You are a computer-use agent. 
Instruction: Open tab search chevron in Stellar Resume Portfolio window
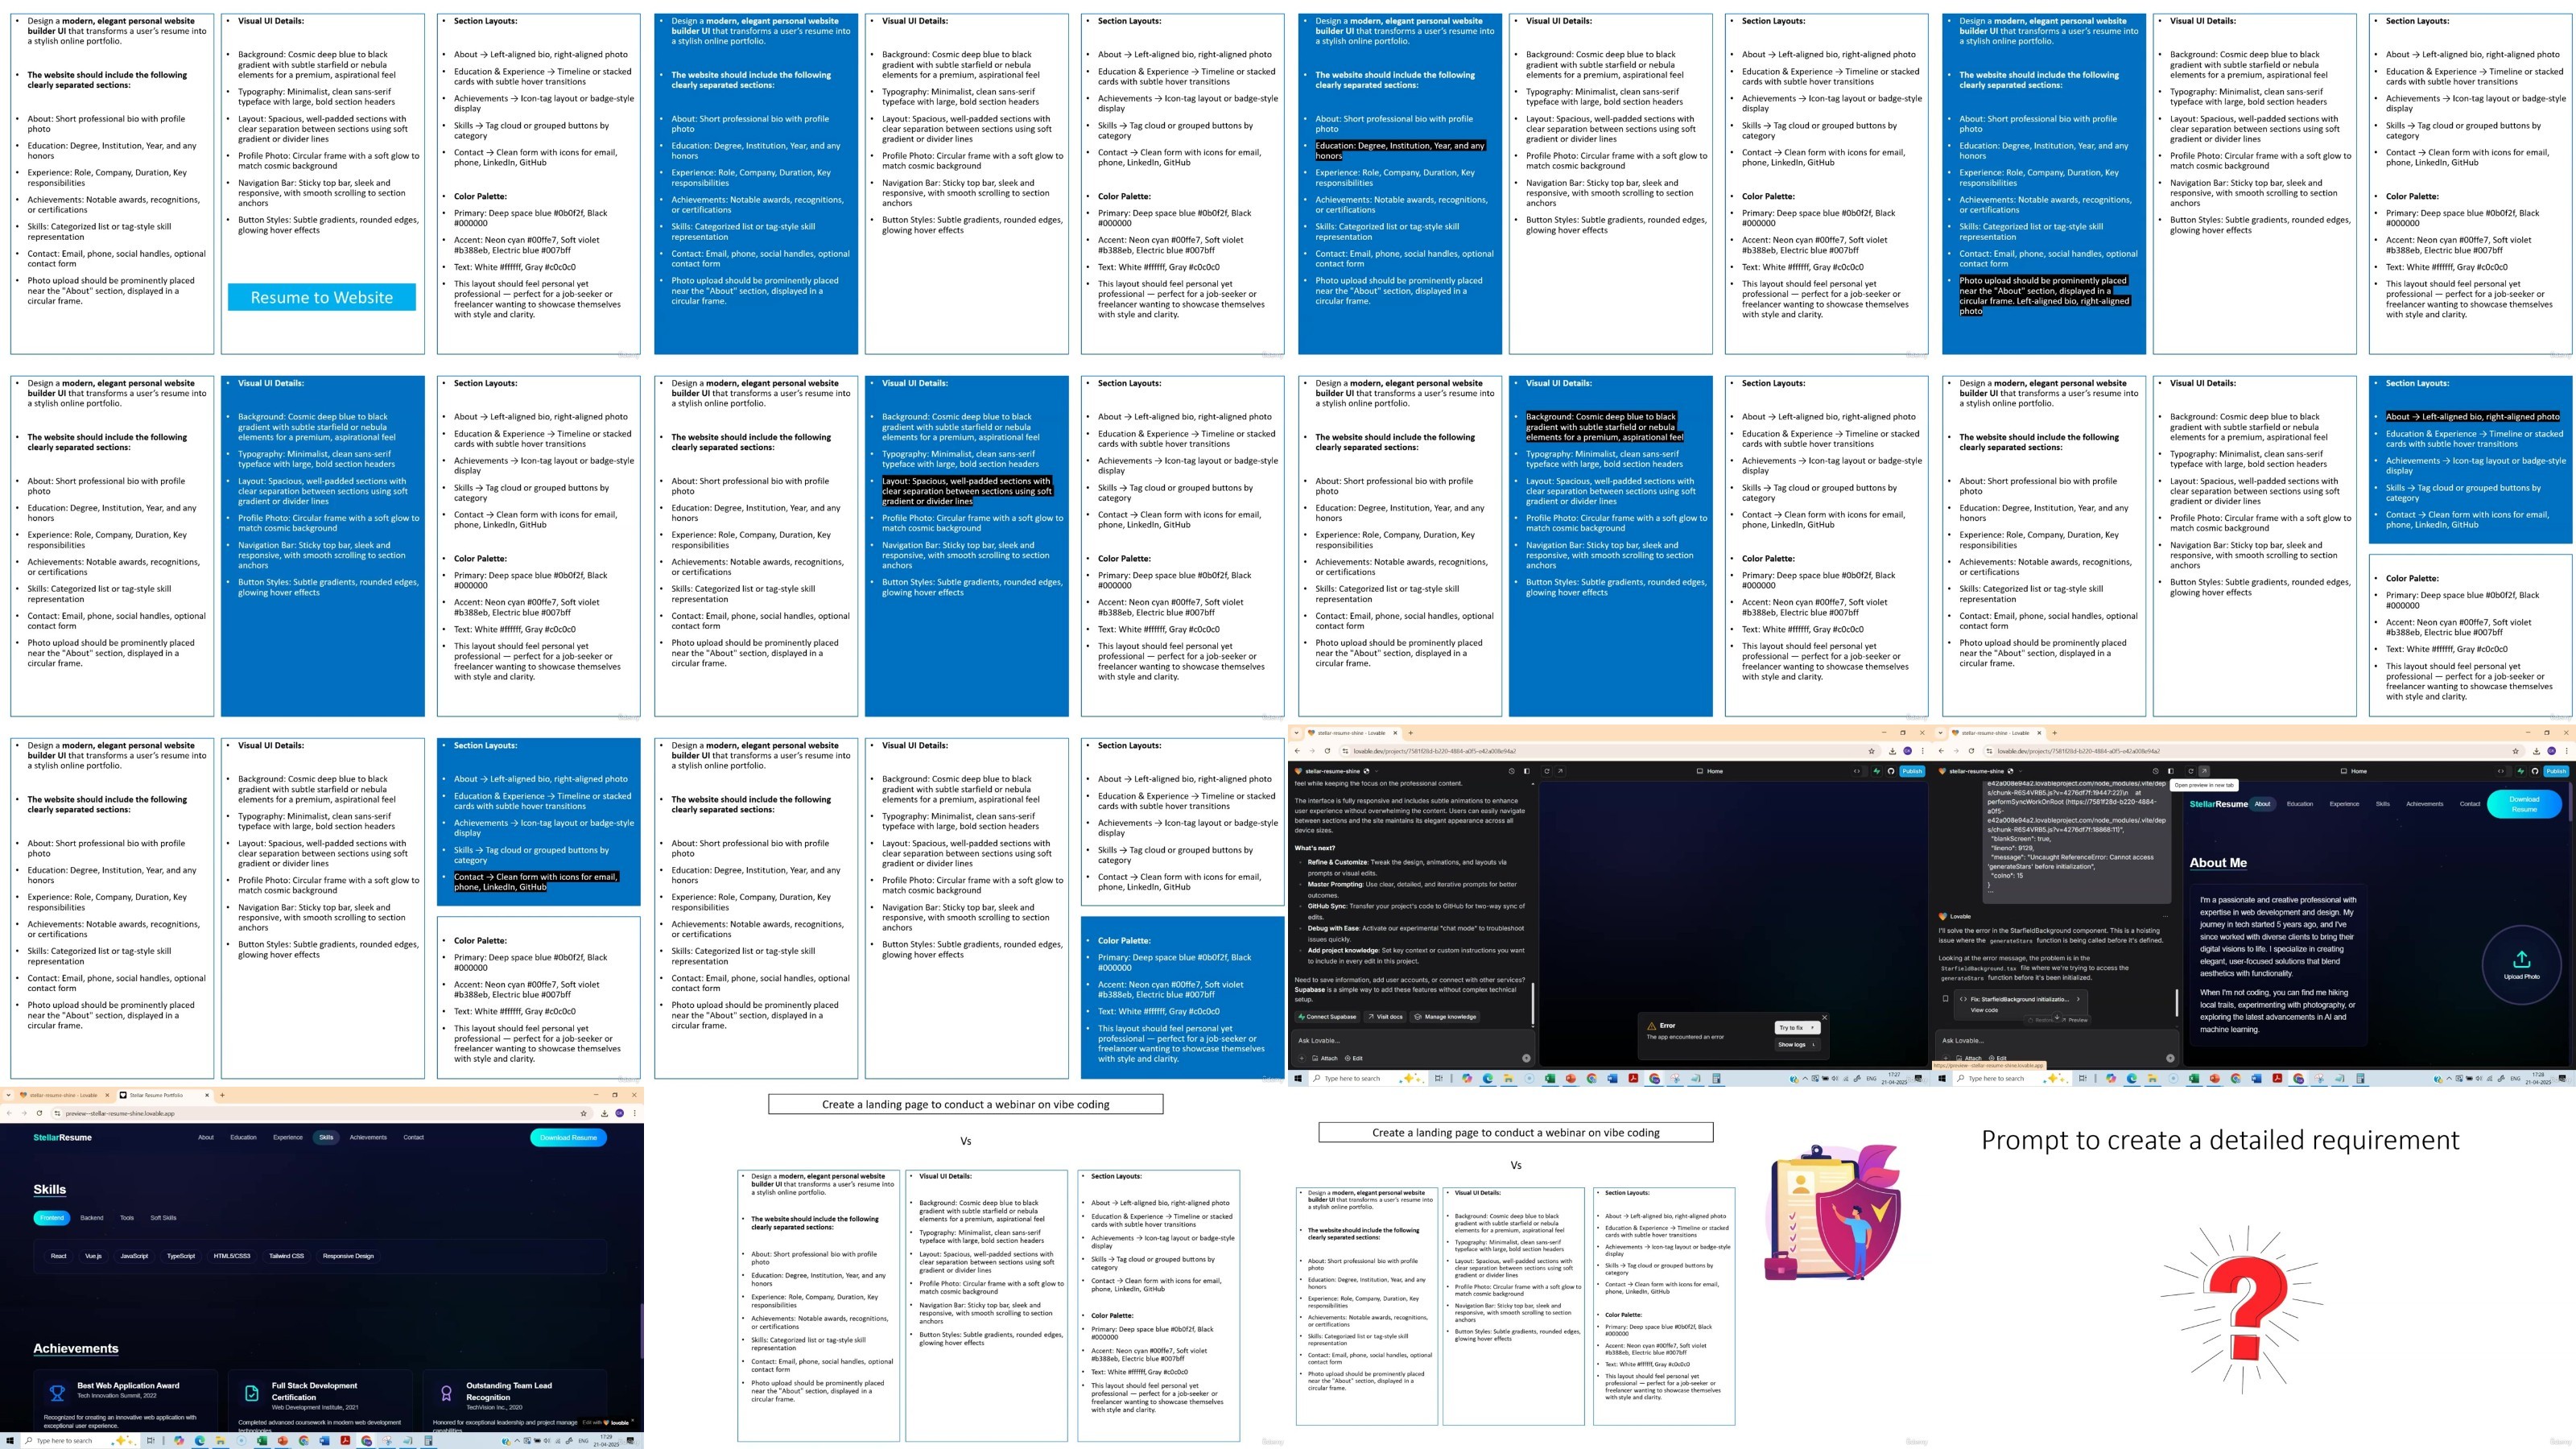click(8, 1096)
